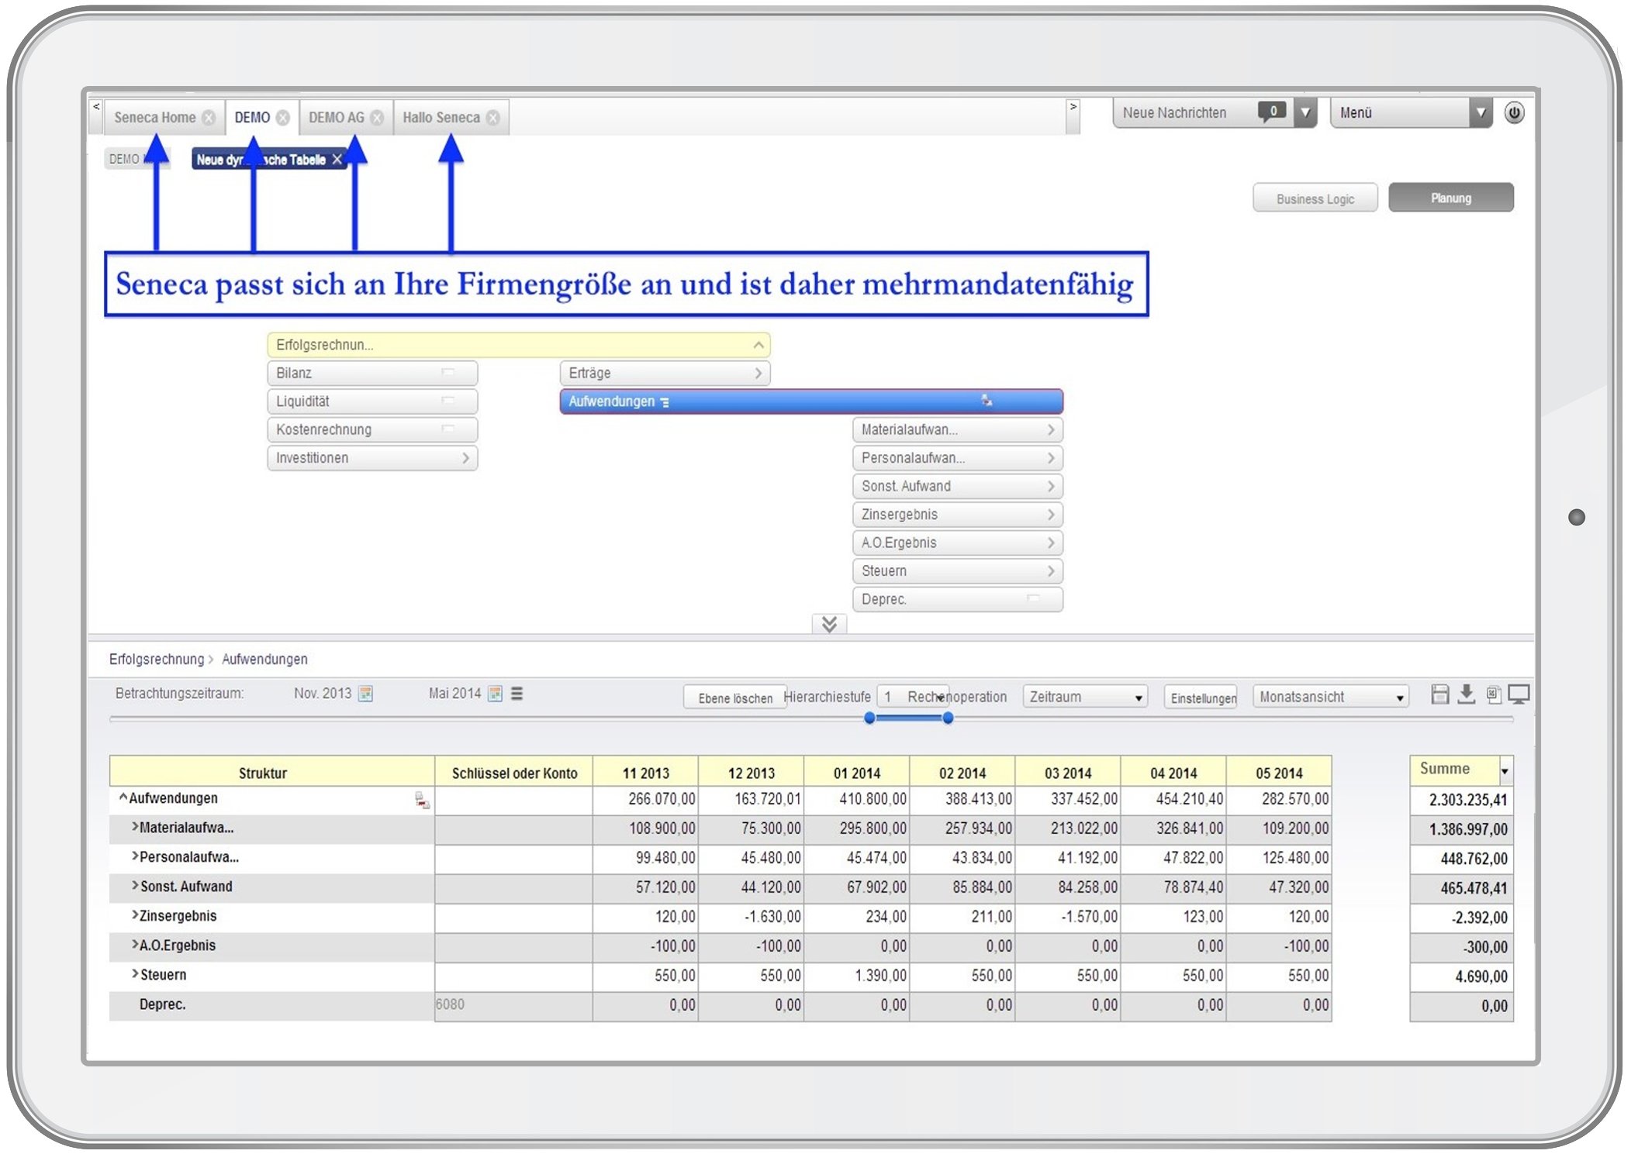Collapse navigation panel with double chevron
The width and height of the screenshot is (1638, 1154).
coord(829,624)
